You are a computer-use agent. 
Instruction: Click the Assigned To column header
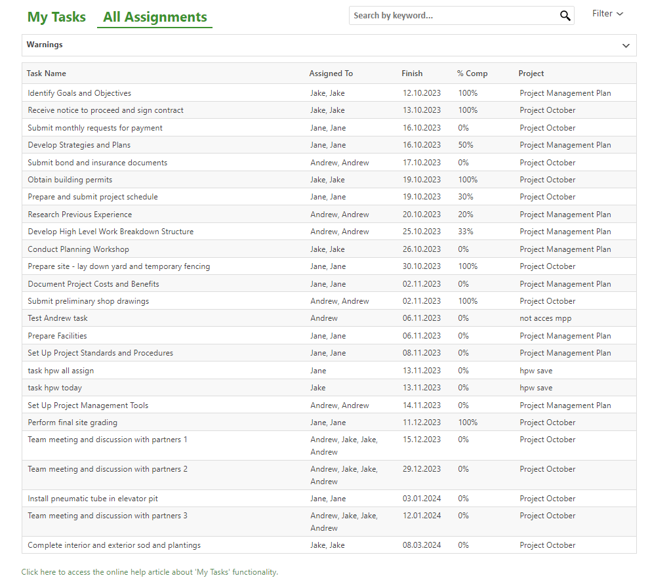coord(331,73)
